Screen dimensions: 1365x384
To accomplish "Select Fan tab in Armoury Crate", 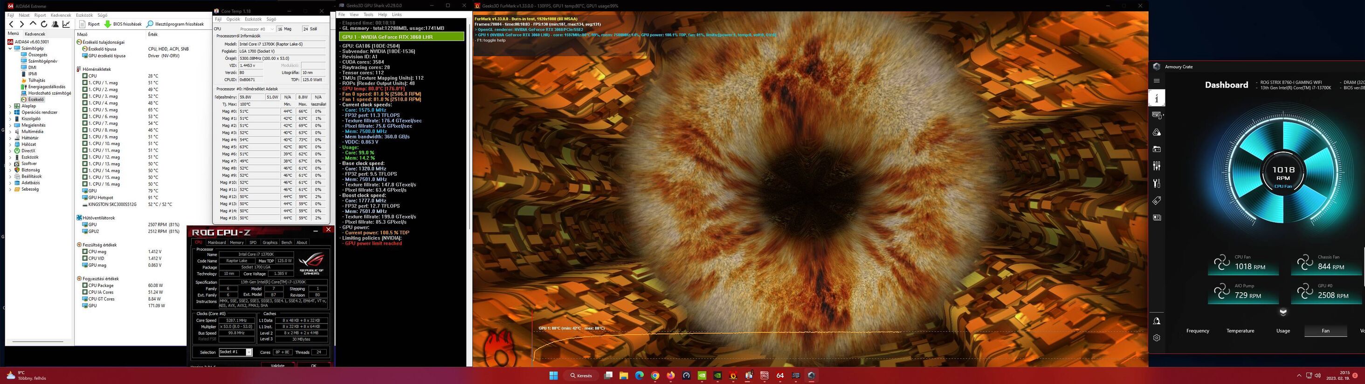I will coord(1325,331).
